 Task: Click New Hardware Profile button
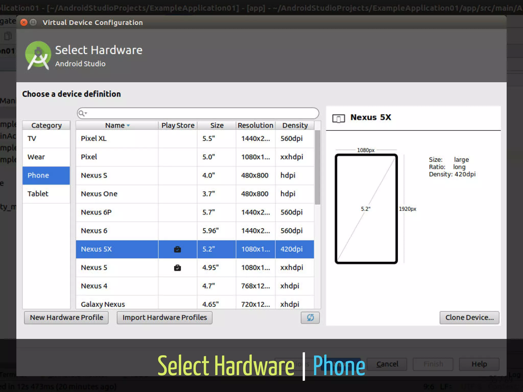click(x=66, y=317)
